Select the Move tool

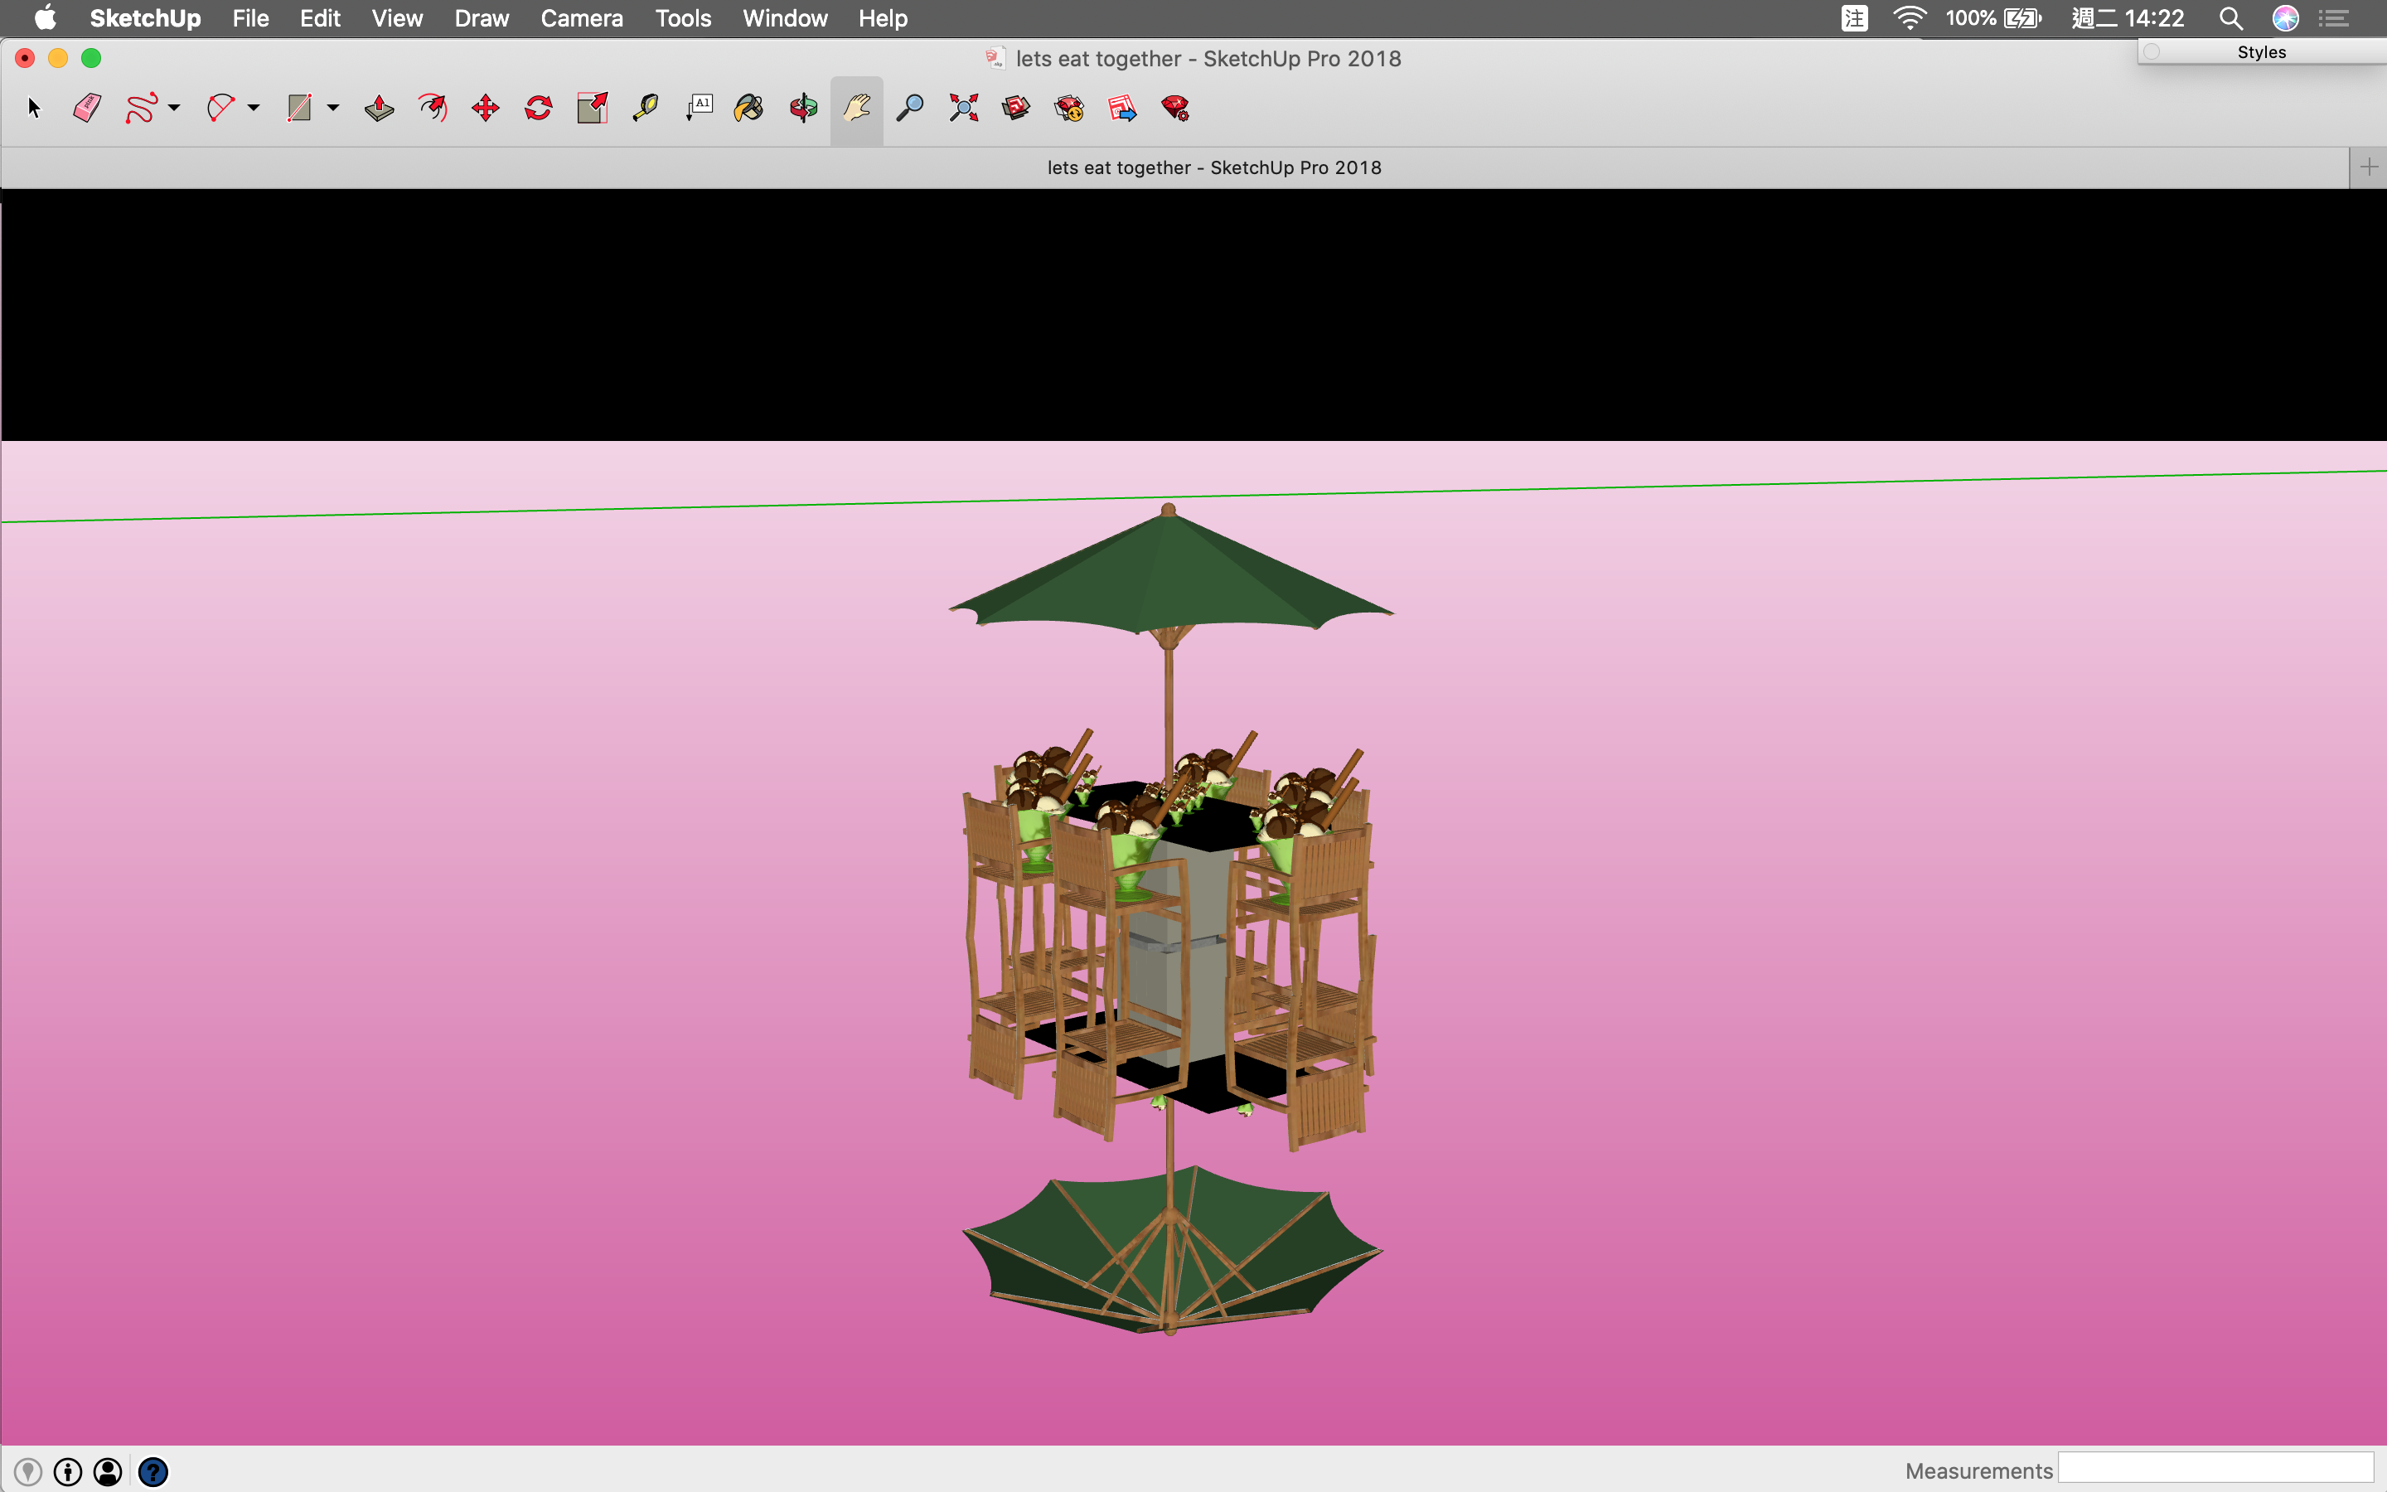[486, 108]
